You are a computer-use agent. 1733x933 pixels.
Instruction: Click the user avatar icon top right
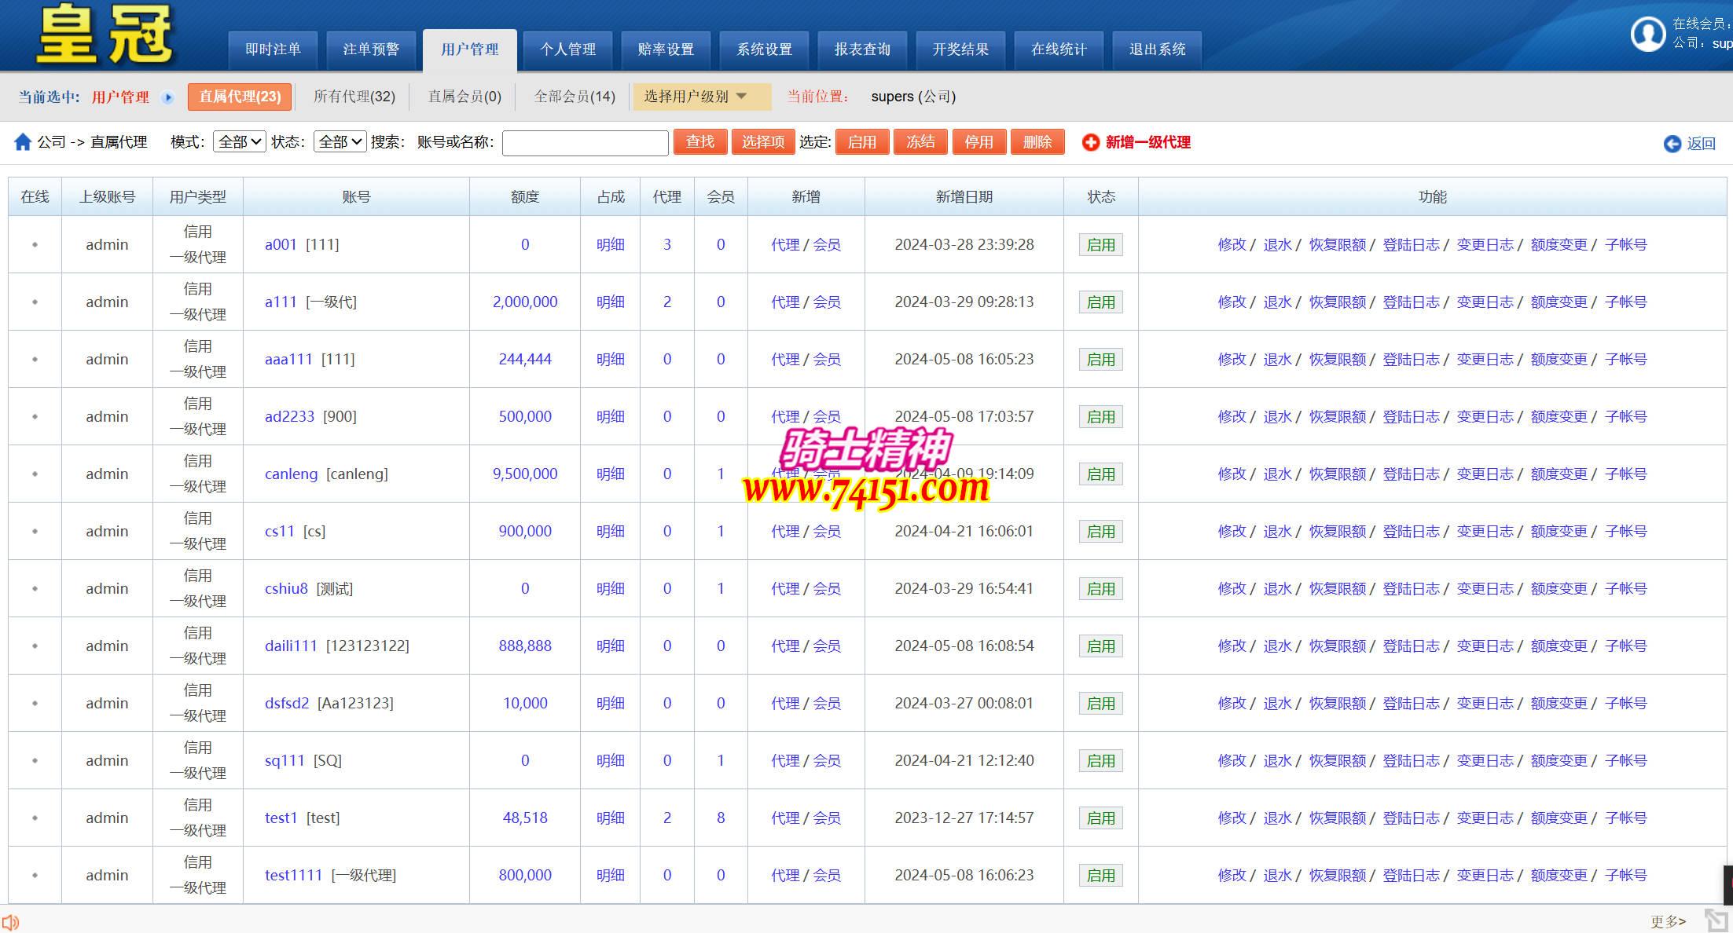1648,35
